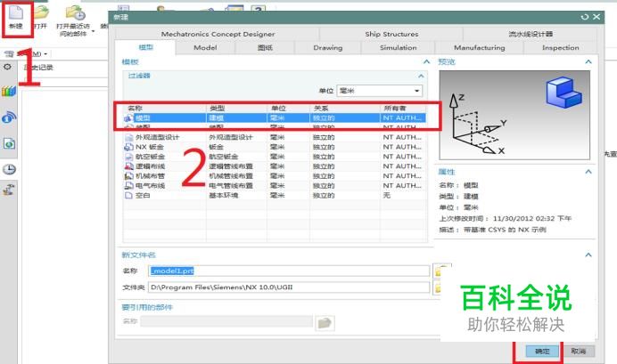The height and width of the screenshot is (364, 617).
Task: Select the 电气布线 template row
Action: tap(275, 185)
